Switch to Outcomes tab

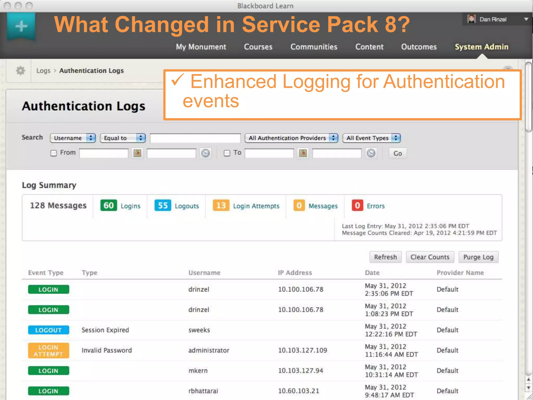[419, 47]
